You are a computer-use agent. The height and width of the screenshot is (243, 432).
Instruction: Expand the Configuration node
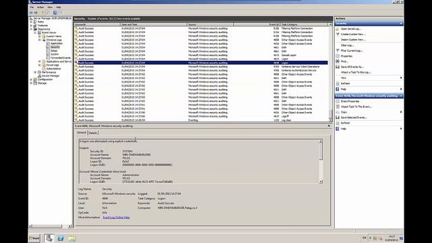click(31, 80)
